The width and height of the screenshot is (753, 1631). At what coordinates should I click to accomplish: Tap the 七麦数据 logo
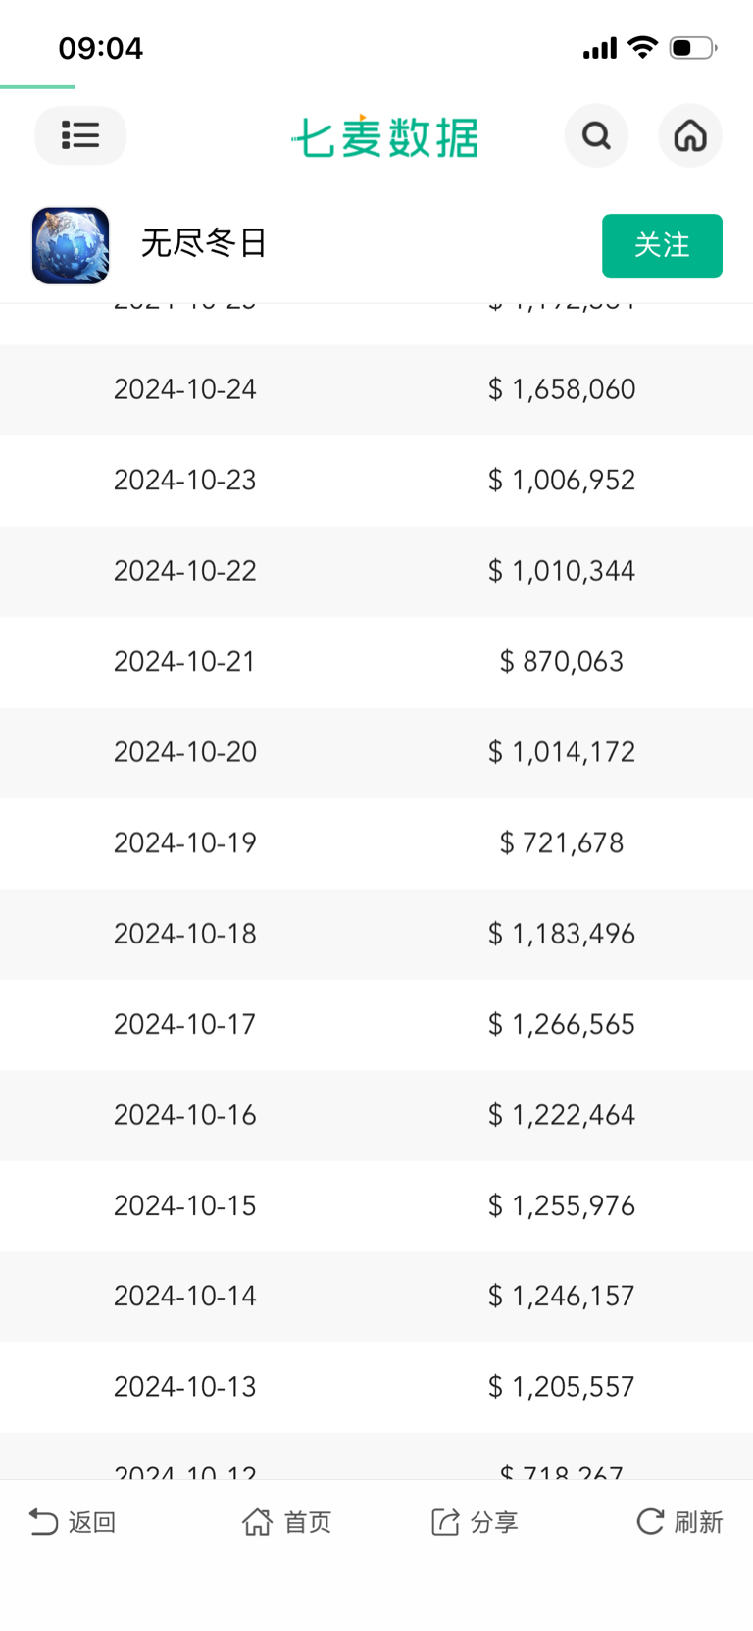click(x=385, y=137)
